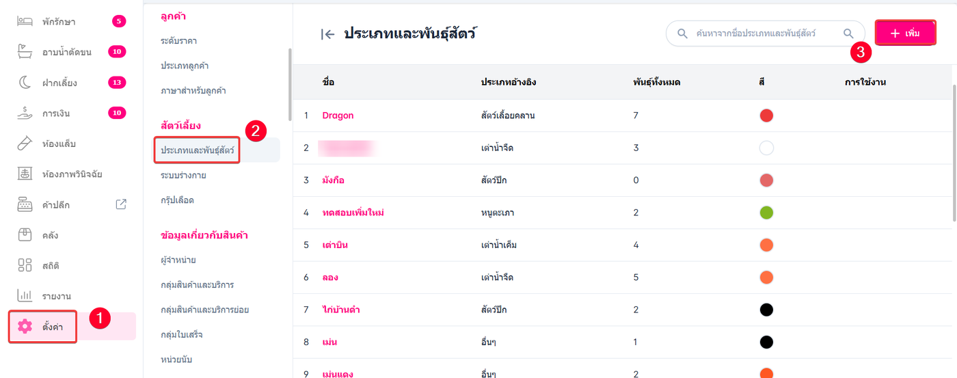The image size is (957, 378).
Task: Open the box icon for คลัง
Action: coord(25,235)
